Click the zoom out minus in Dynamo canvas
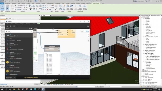The width and height of the screenshot is (162, 91). click(x=88, y=38)
